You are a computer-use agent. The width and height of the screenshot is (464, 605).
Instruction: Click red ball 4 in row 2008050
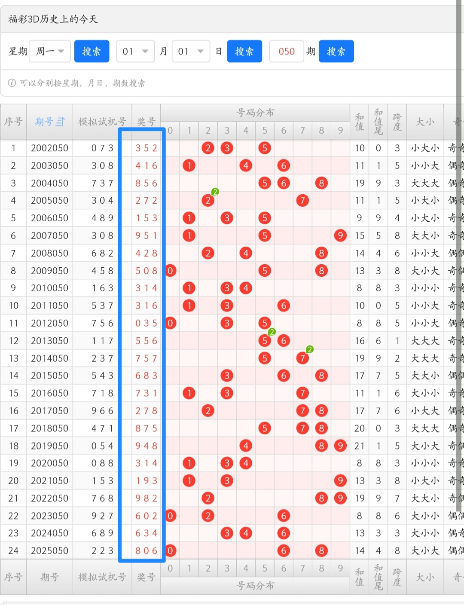pyautogui.click(x=246, y=253)
